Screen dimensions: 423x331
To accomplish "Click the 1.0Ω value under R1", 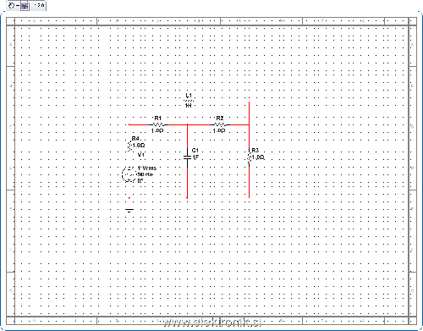I will [x=157, y=130].
